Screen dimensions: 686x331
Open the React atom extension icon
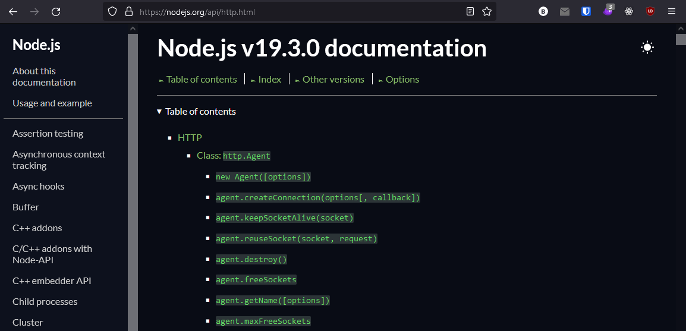tap(629, 12)
